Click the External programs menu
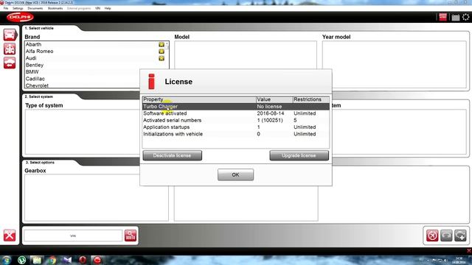The height and width of the screenshot is (265, 472). 79,8
